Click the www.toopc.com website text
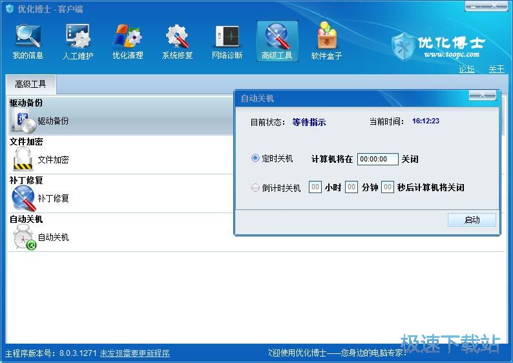This screenshot has width=513, height=363. pos(452,55)
